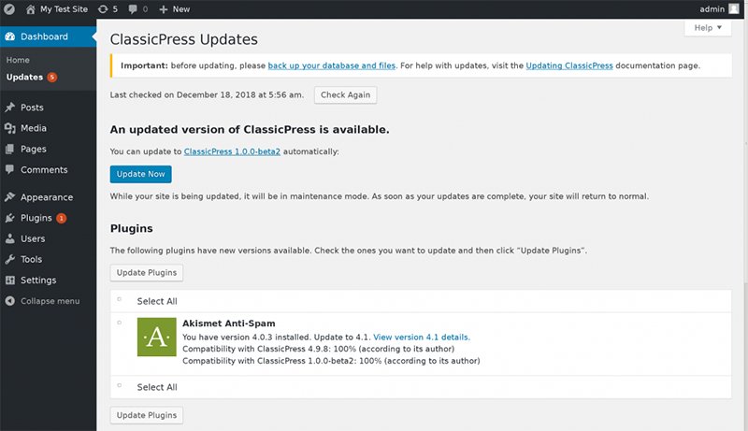Click the admin username in top bar

click(712, 9)
